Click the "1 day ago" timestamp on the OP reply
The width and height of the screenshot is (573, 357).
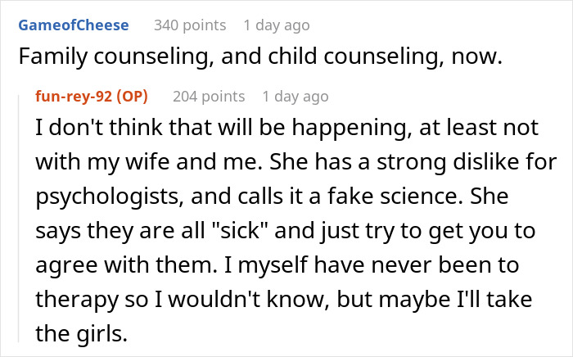tap(296, 97)
